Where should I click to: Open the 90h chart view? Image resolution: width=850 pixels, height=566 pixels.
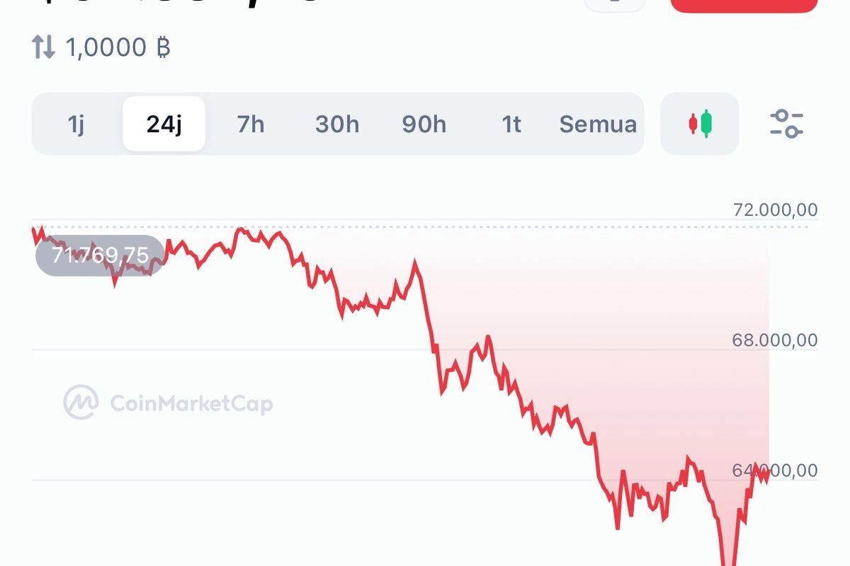424,125
